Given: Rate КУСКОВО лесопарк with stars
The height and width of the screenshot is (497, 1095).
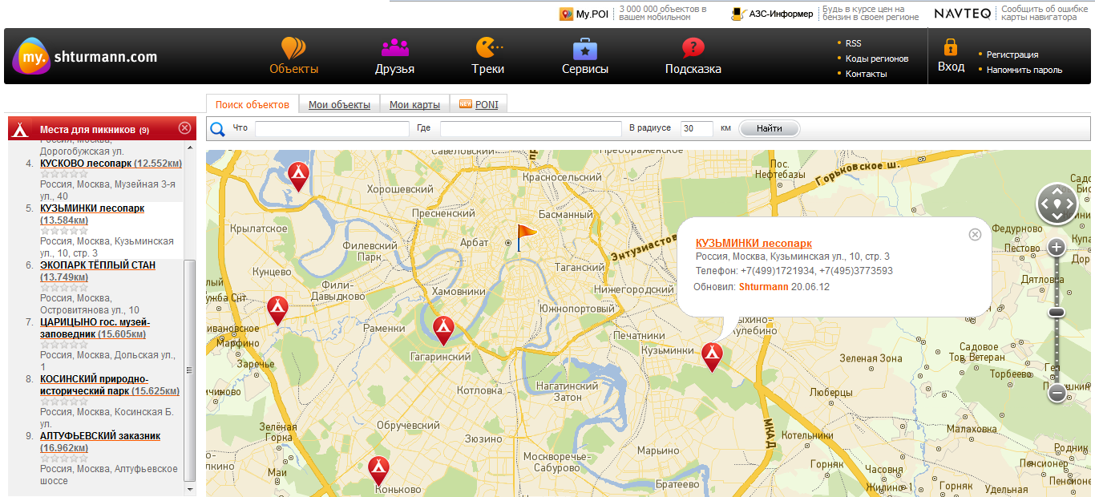Looking at the screenshot, I should pyautogui.click(x=63, y=174).
